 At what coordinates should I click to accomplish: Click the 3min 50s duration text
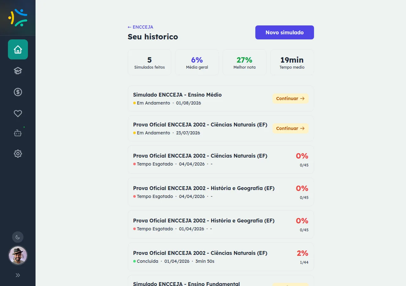coord(205,261)
